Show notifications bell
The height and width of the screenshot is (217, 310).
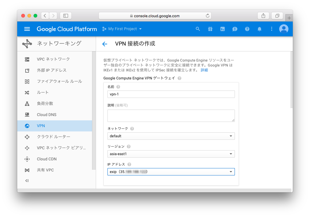click(260, 29)
